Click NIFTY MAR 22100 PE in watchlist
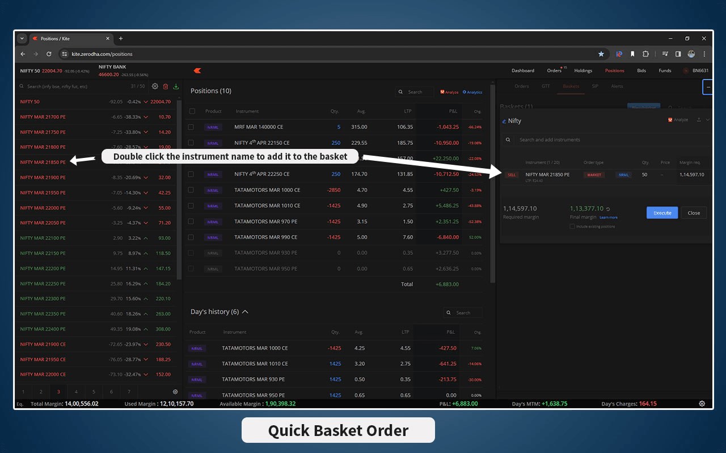The height and width of the screenshot is (453, 726). tap(43, 238)
